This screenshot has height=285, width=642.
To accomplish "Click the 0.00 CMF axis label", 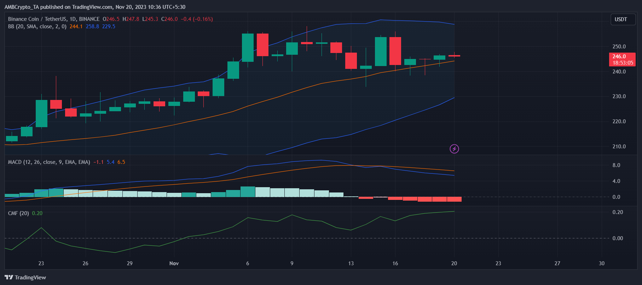I will 618,238.
